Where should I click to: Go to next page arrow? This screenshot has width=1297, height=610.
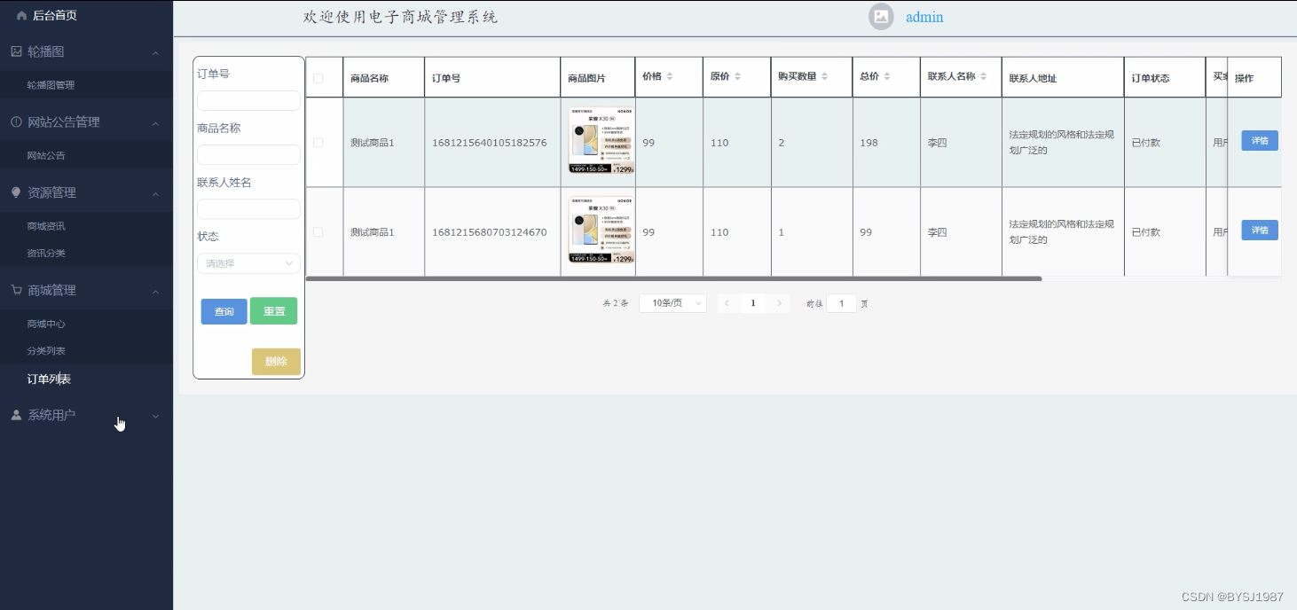coord(779,303)
